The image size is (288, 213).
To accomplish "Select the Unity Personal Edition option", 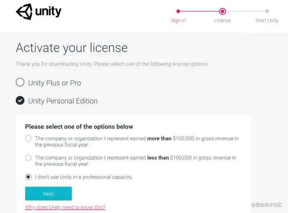I will 20,101.
